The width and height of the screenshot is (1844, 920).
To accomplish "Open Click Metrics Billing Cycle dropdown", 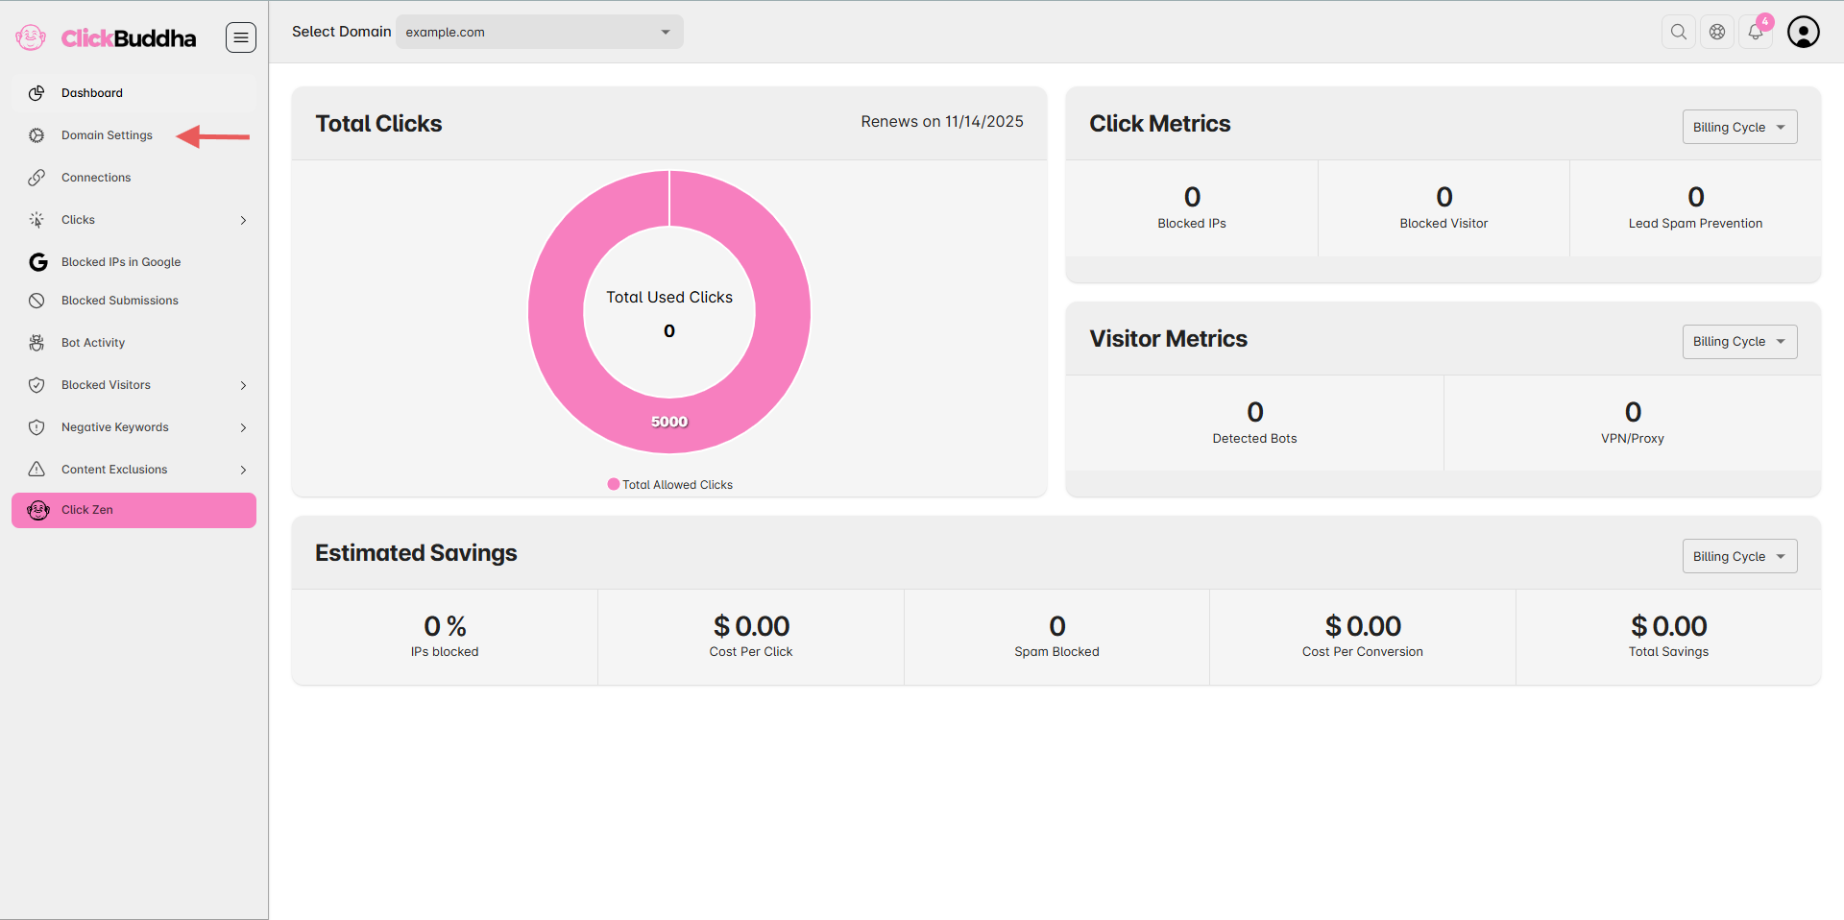I will pos(1738,127).
